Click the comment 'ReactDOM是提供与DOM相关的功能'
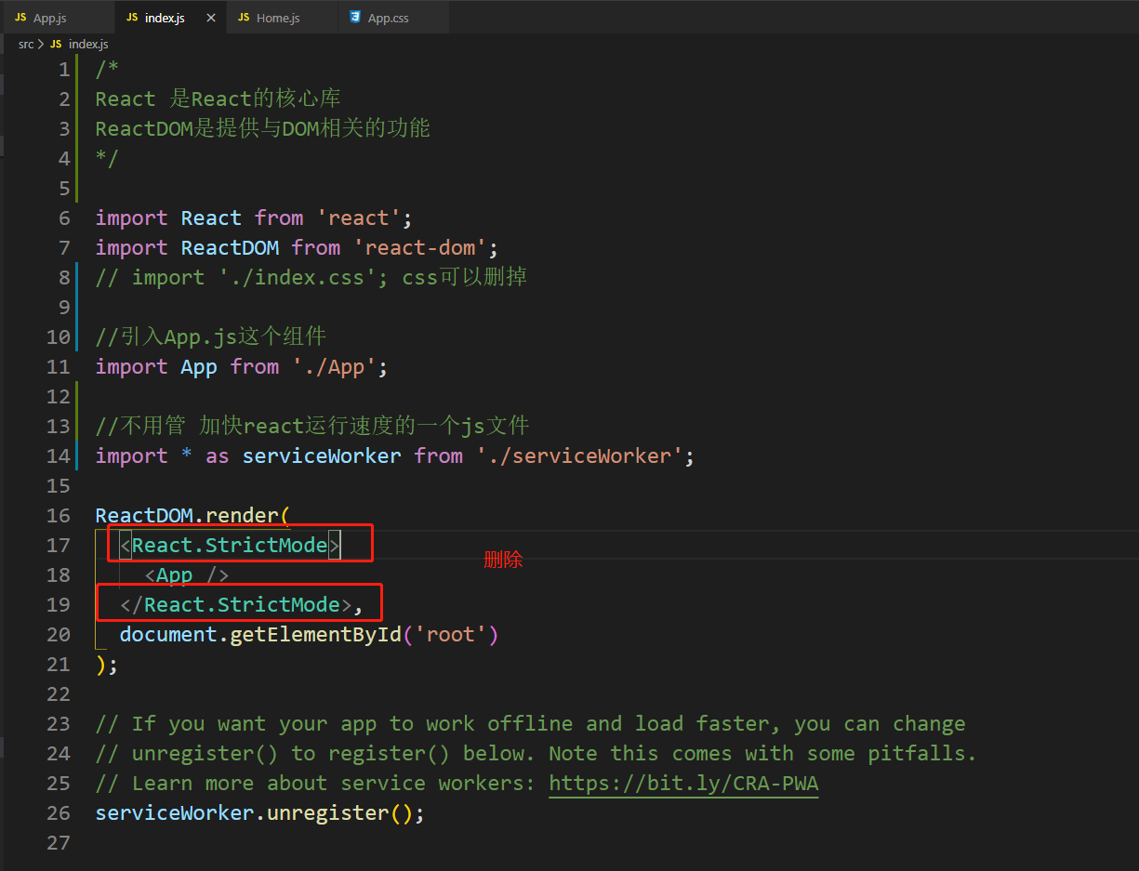The width and height of the screenshot is (1139, 871). pyautogui.click(x=262, y=129)
